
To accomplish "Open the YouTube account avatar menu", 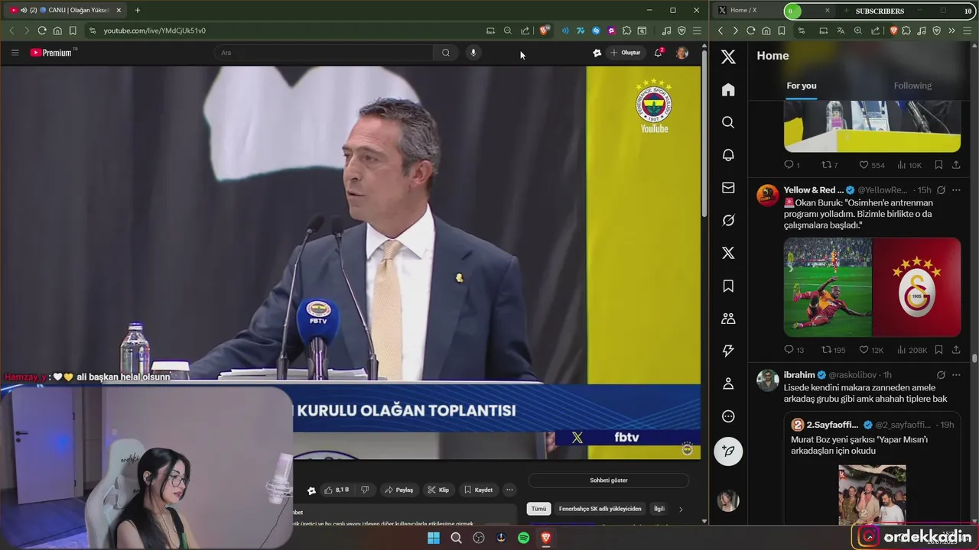I will [682, 53].
